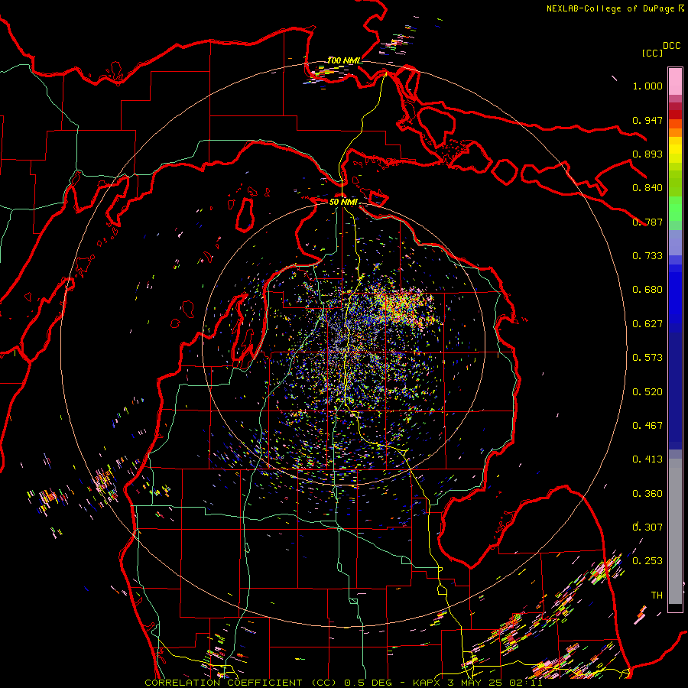Select the 1.000 legend value
The height and width of the screenshot is (688, 688).
[x=647, y=86]
